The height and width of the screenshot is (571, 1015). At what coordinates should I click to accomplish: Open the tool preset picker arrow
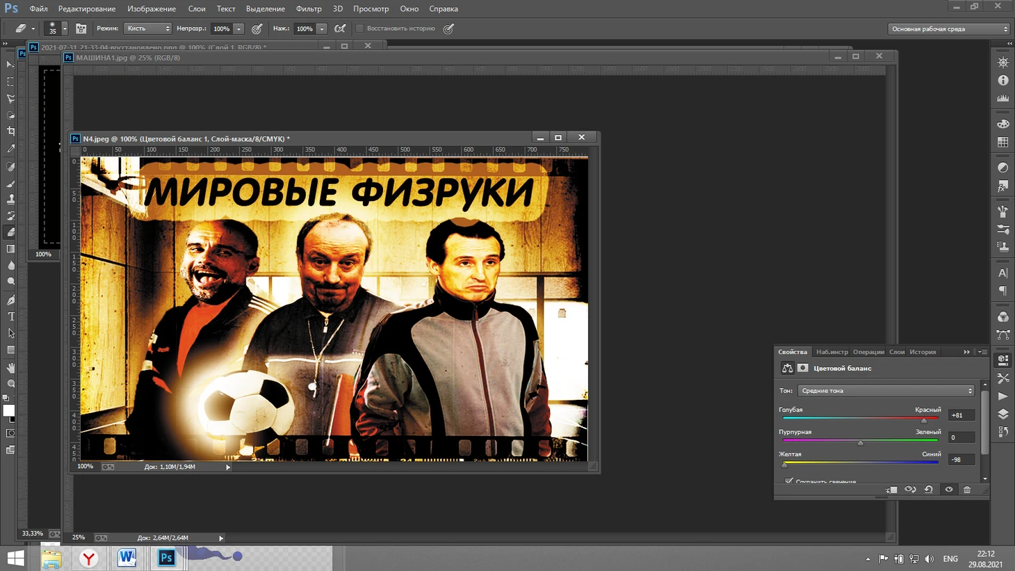point(33,29)
